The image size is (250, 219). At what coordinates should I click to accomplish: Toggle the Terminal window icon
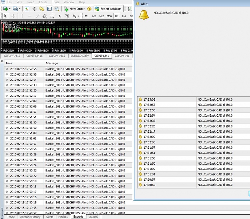pyautogui.click(x=49, y=9)
